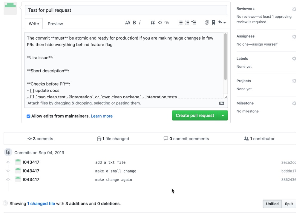Add a hyperlink with the link icon
Viewport: 305px width, 213px height.
coord(167,22)
